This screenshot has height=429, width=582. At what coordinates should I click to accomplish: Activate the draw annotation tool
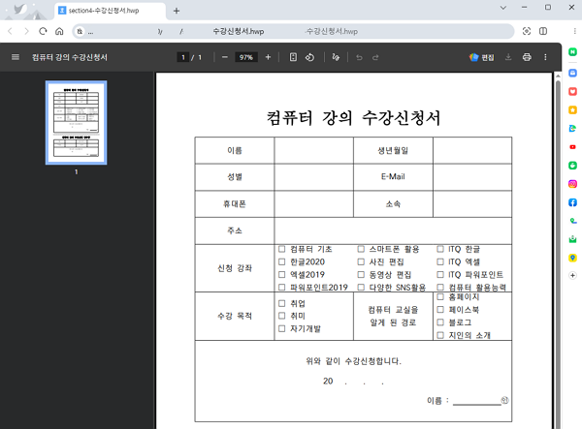336,57
